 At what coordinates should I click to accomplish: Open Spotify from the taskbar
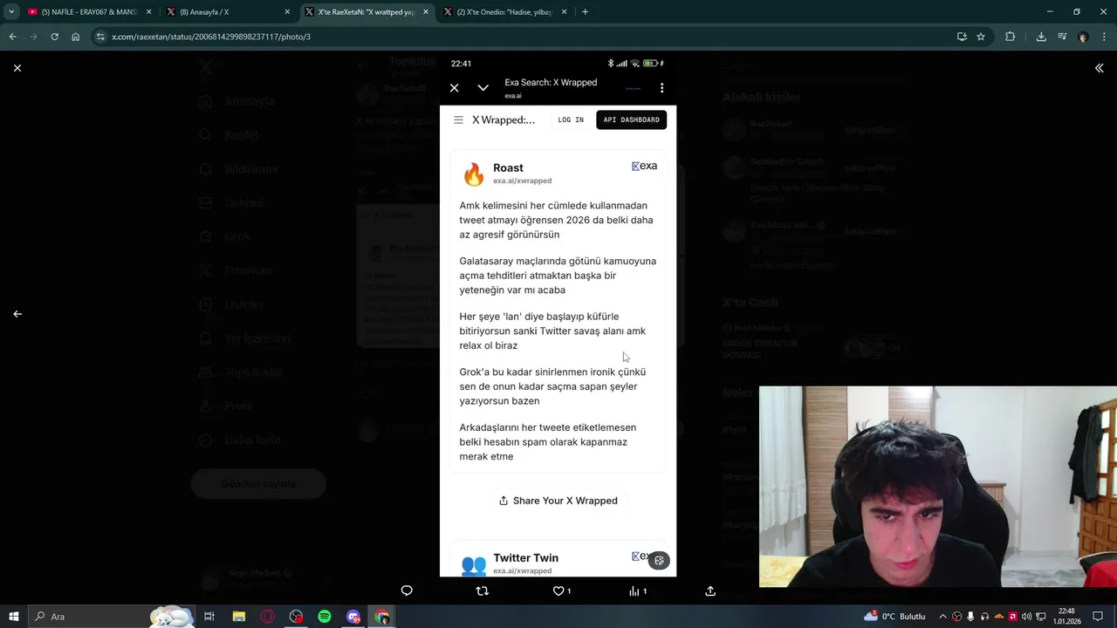pyautogui.click(x=325, y=617)
